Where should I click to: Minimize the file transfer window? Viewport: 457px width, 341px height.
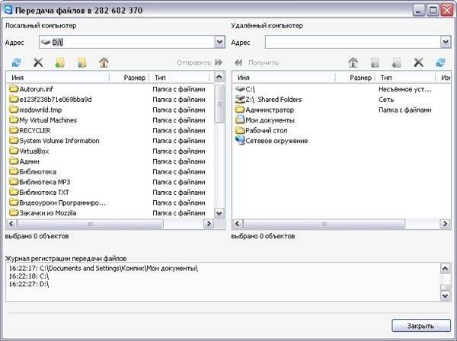click(x=419, y=11)
